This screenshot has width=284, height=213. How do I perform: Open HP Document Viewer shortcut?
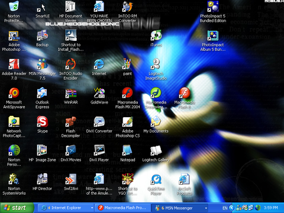[70, 7]
